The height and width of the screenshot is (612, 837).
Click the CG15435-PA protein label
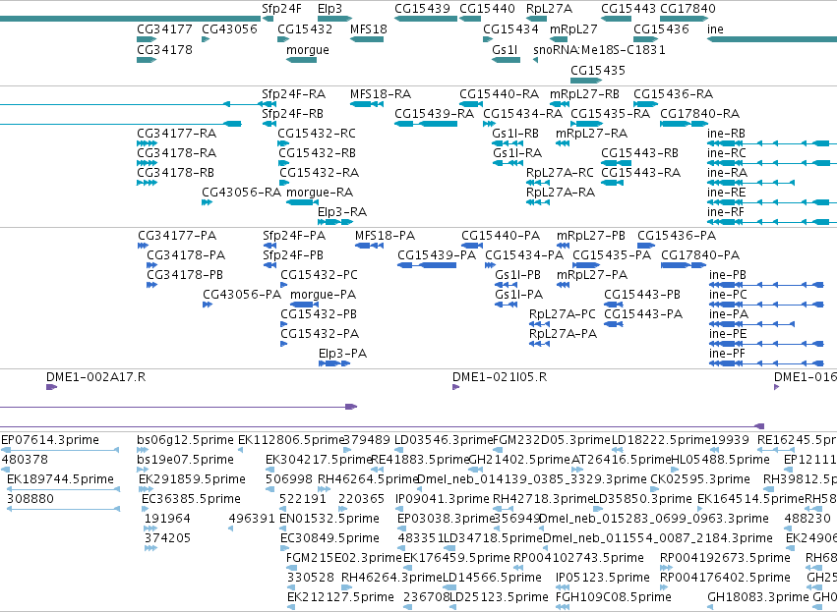pyautogui.click(x=612, y=255)
